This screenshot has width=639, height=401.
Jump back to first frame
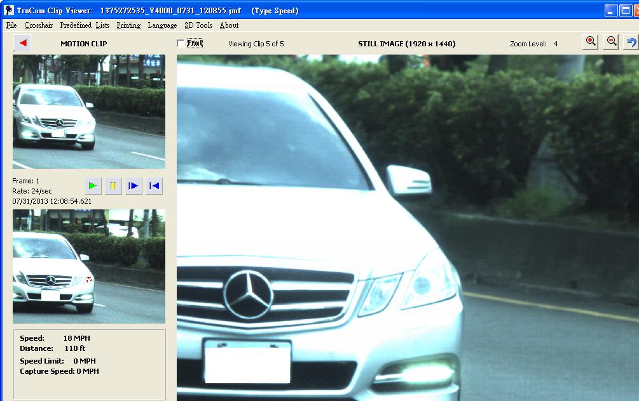154,186
